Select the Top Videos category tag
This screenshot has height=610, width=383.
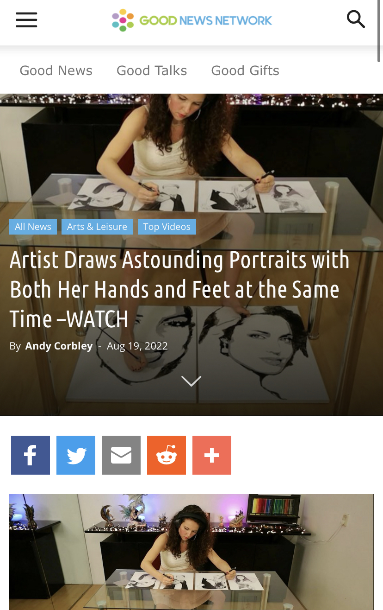(167, 227)
